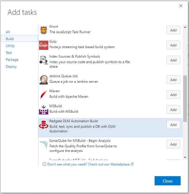The height and width of the screenshot is (194, 189).
Task: Add the Jenkins Queue Job task
Action: [173, 80]
